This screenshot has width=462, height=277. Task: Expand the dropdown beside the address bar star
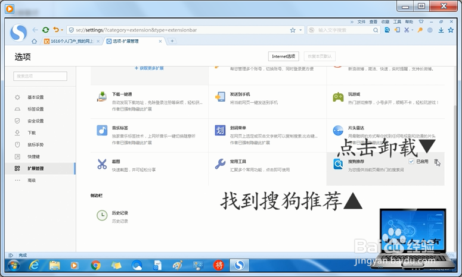(300, 30)
